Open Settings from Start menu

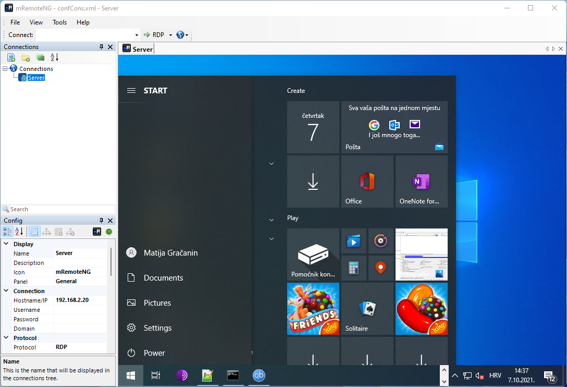tap(149, 328)
